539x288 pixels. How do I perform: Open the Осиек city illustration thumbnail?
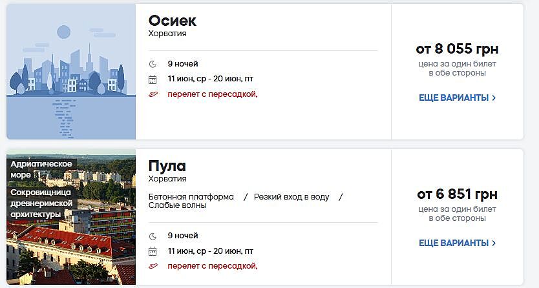[71, 72]
